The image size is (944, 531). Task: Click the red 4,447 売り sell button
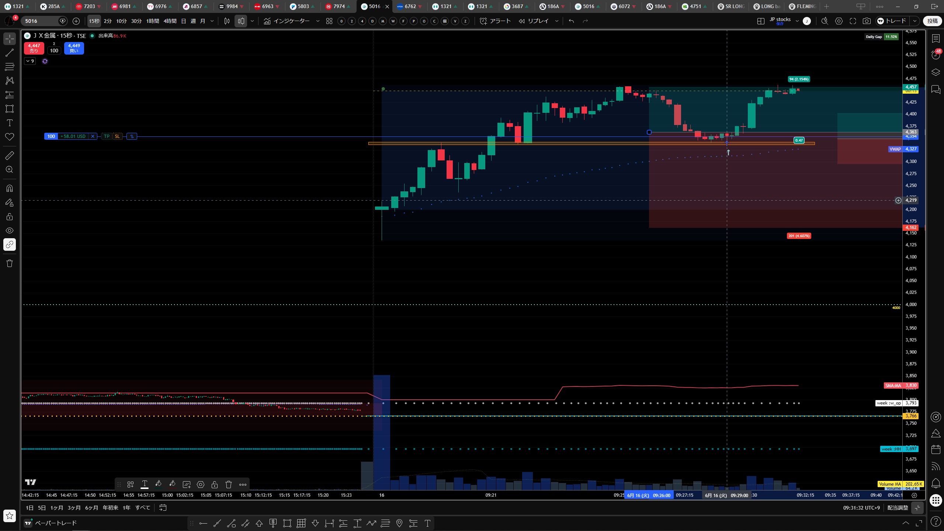pos(34,48)
